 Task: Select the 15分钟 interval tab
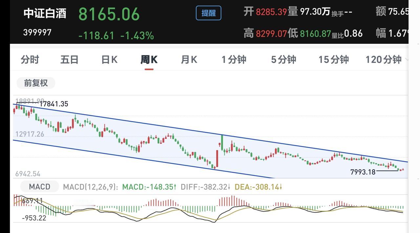[333, 60]
